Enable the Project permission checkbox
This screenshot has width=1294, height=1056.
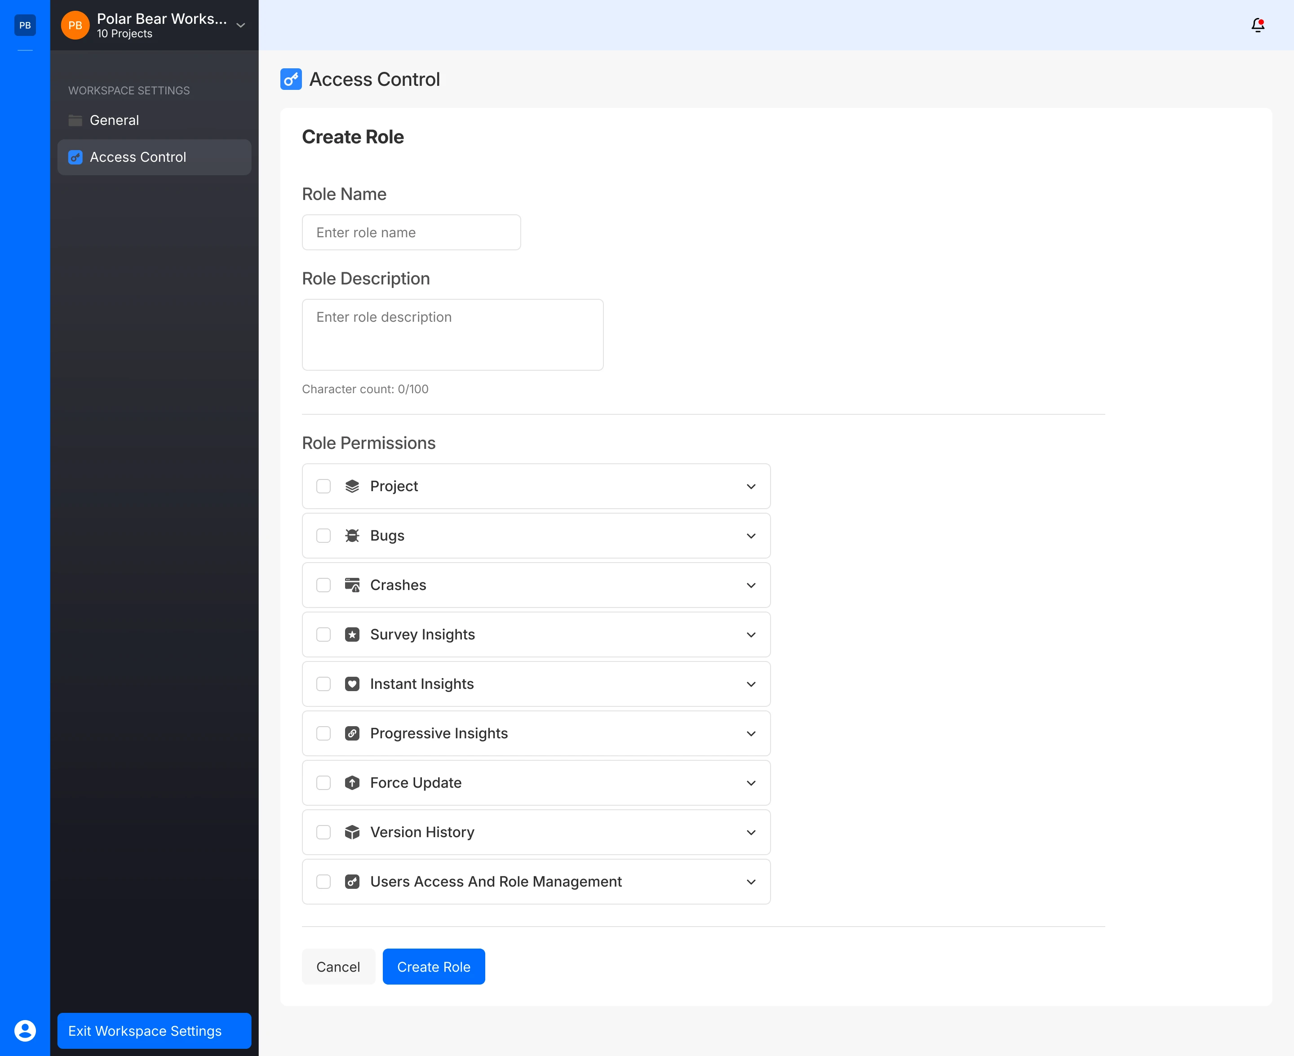[323, 486]
